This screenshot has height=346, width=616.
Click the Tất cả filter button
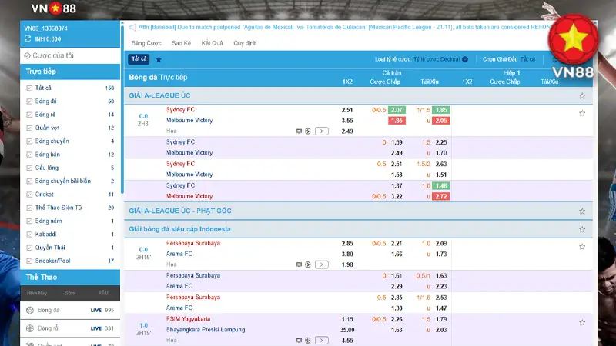tap(139, 59)
